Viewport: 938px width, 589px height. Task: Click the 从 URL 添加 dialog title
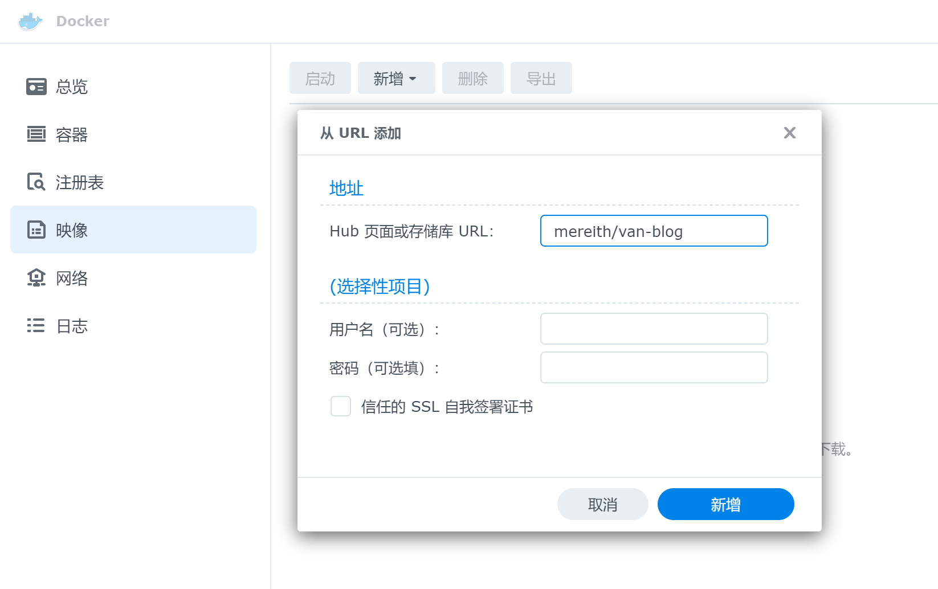point(361,133)
